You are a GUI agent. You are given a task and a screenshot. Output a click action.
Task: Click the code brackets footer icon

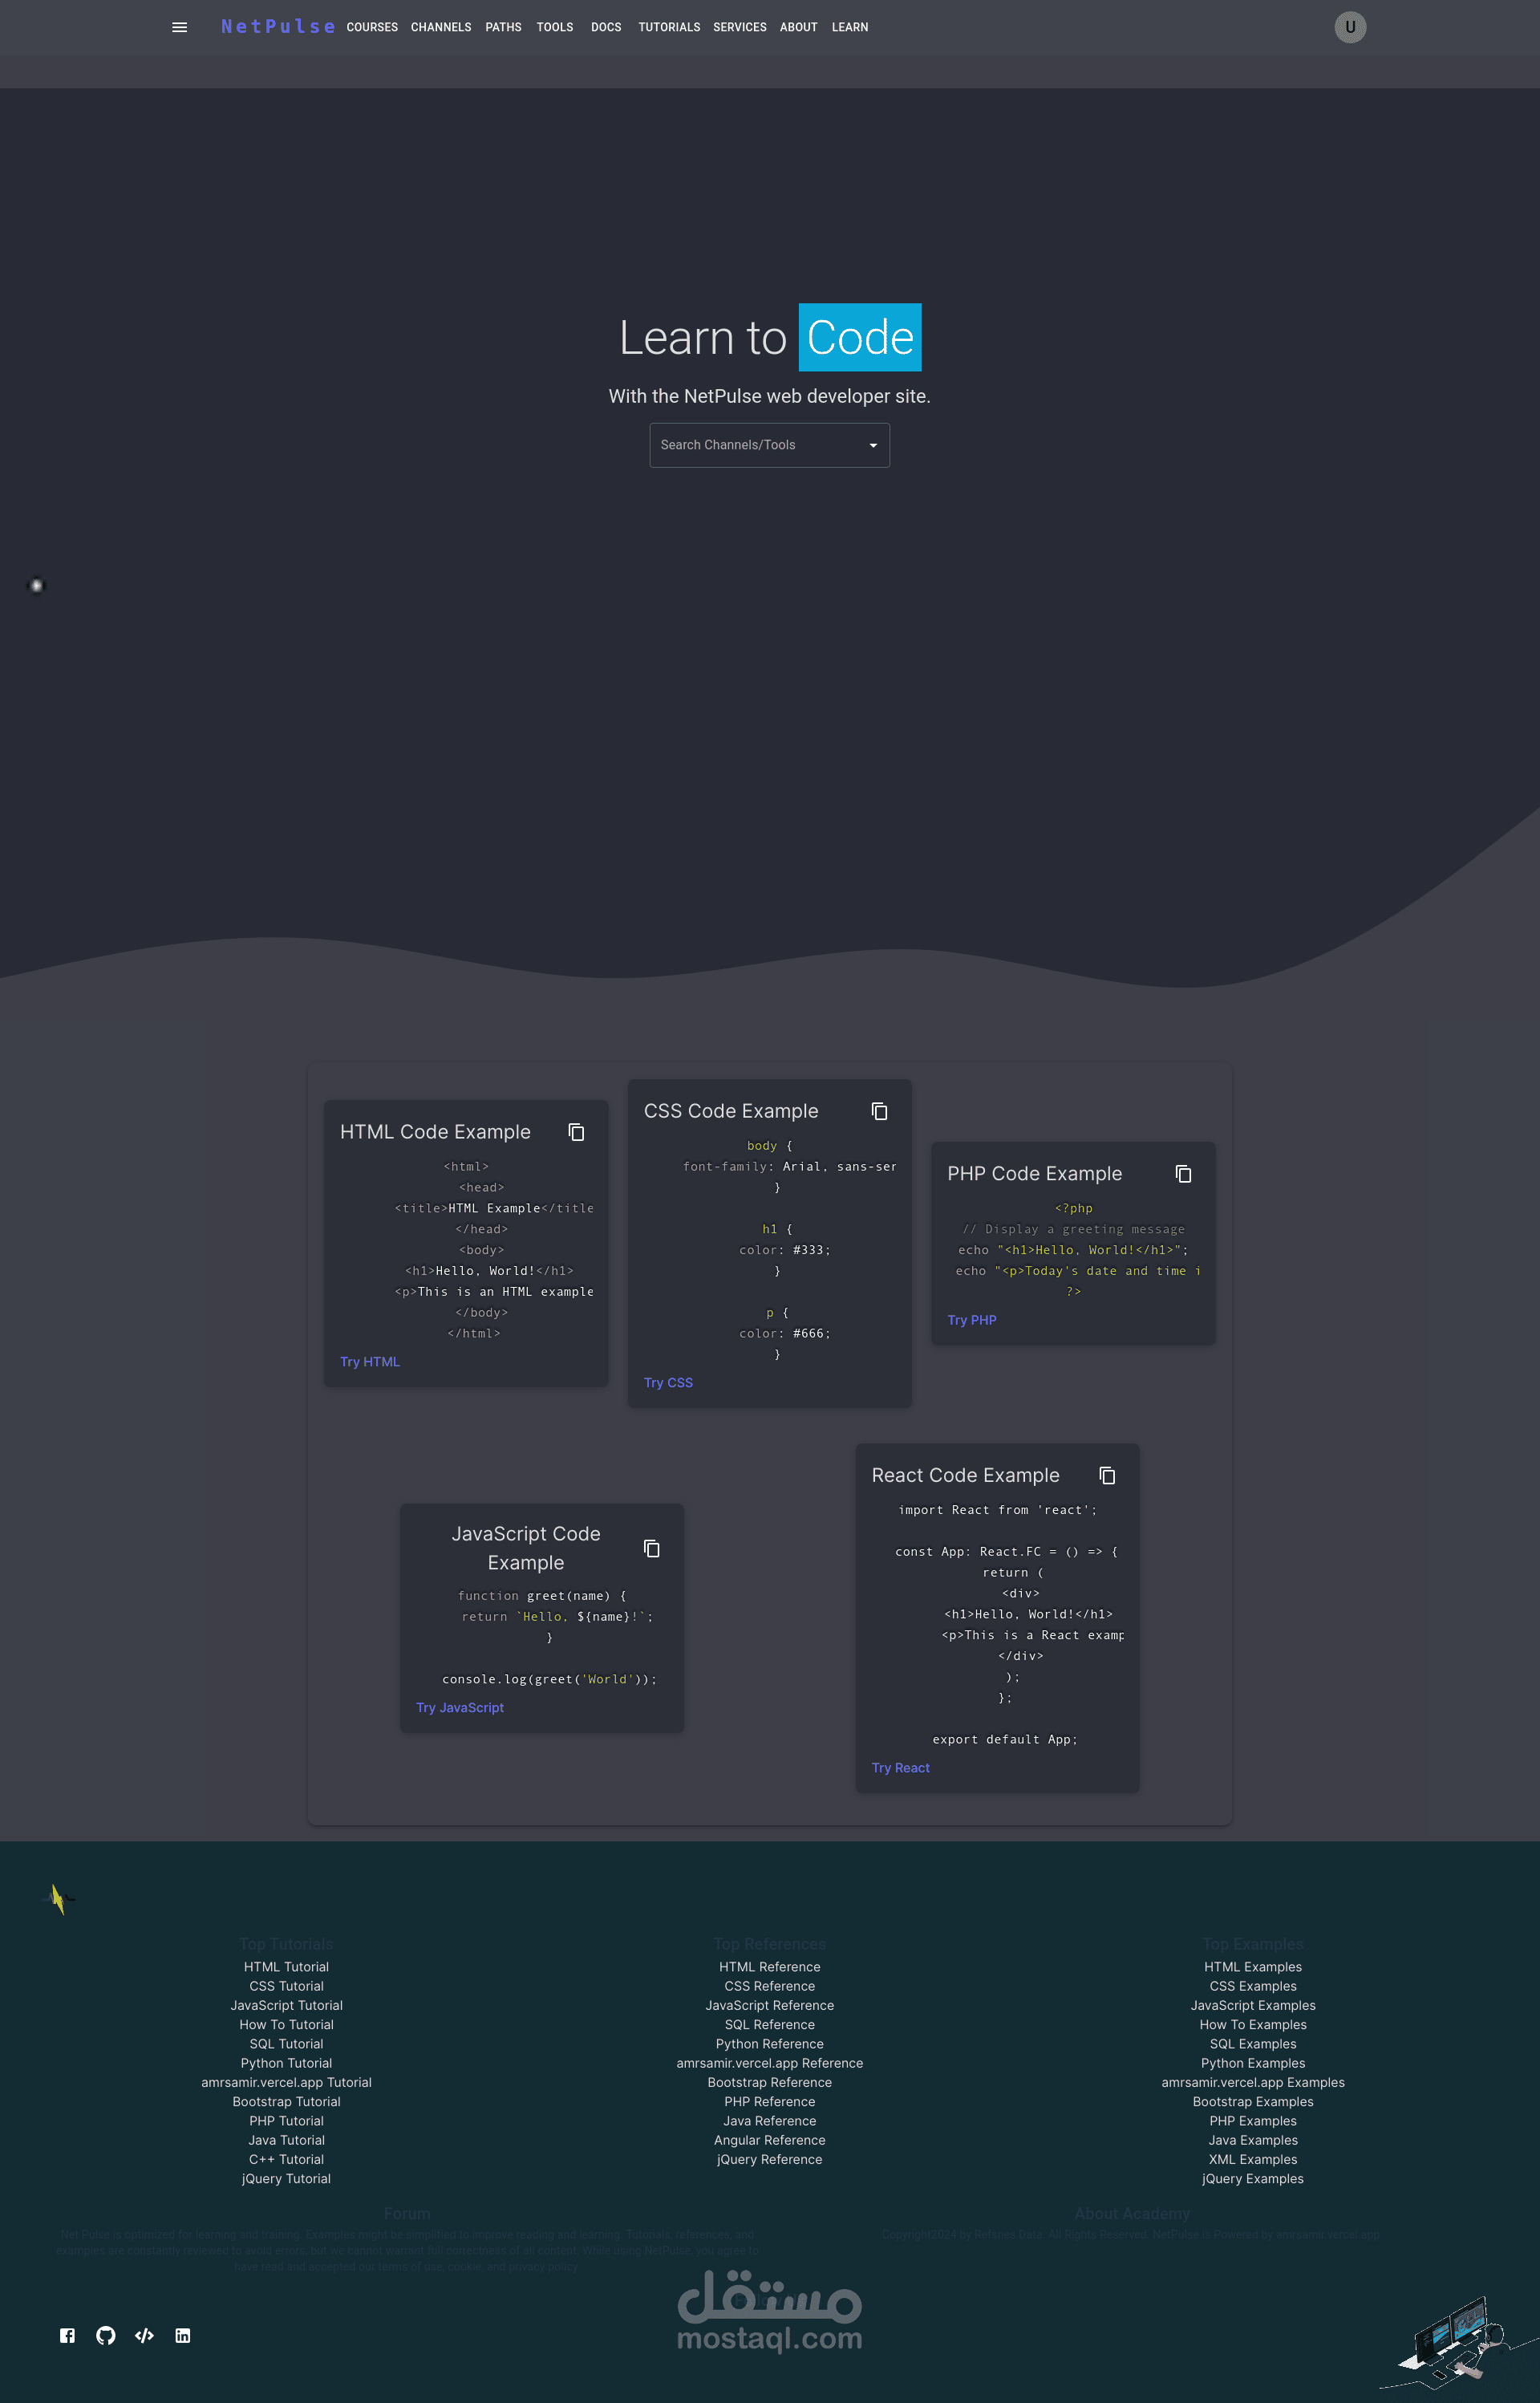144,2336
